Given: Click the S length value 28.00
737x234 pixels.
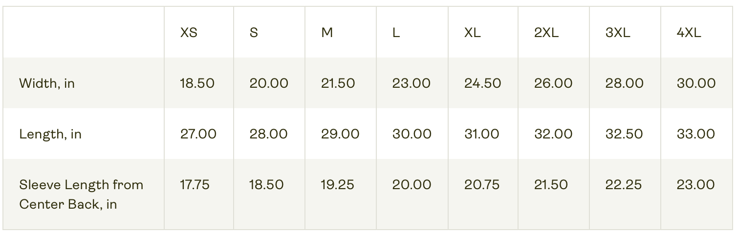Looking at the screenshot, I should coord(269,134).
